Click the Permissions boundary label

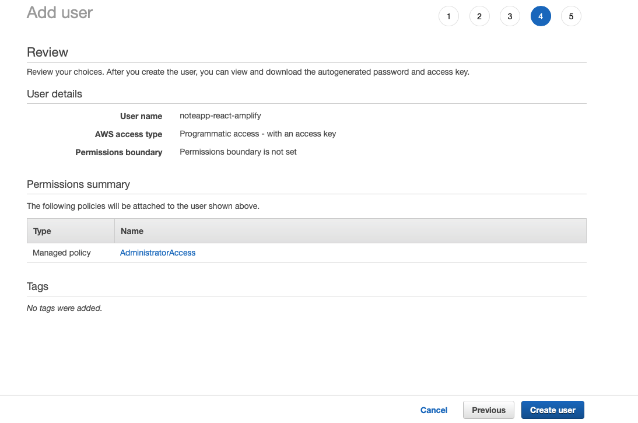point(118,152)
